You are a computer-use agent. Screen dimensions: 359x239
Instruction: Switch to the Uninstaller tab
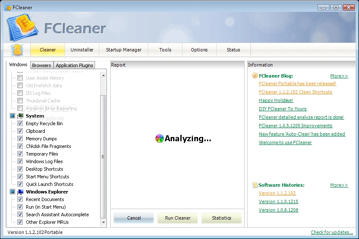tap(82, 50)
